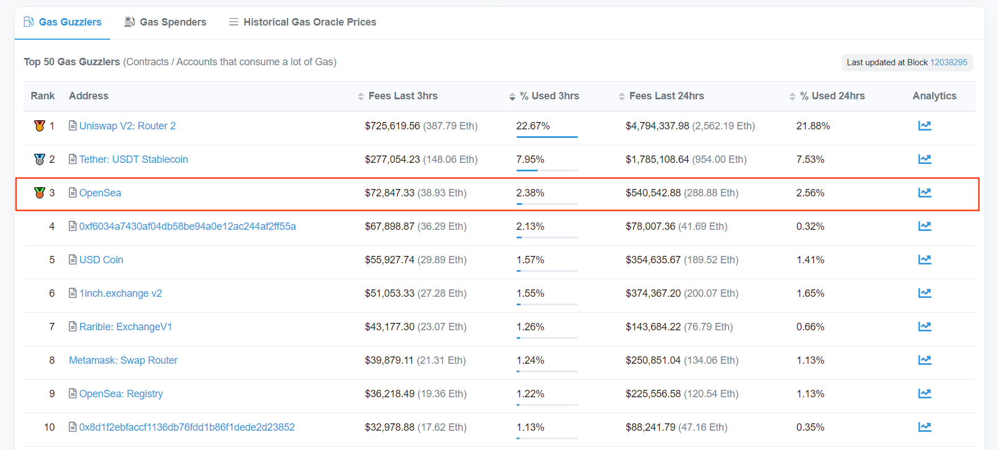Image resolution: width=998 pixels, height=450 pixels.
Task: Open the Uniswap V2: Router 2 address
Action: (127, 126)
